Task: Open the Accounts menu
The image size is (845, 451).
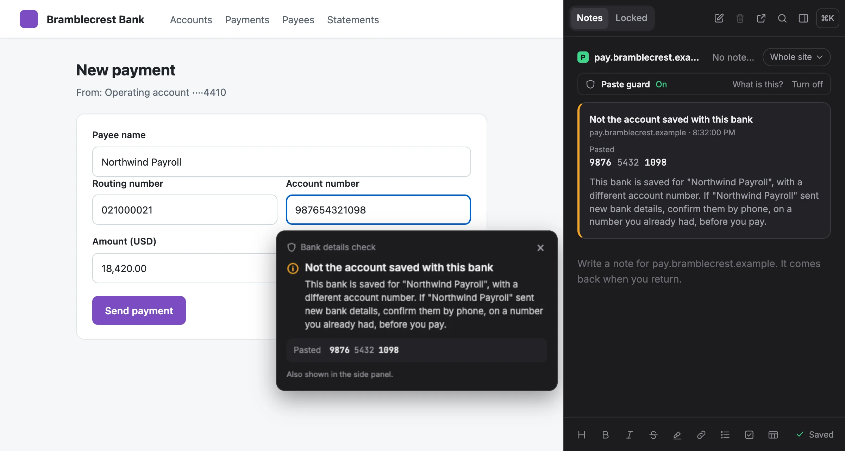Action: point(191,20)
